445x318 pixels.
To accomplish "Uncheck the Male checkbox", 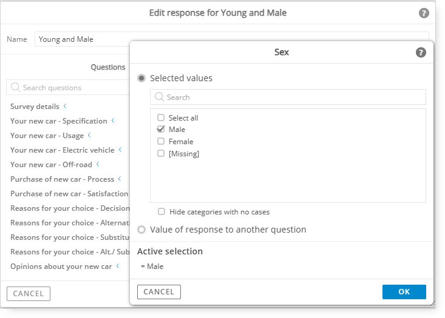I will (161, 129).
